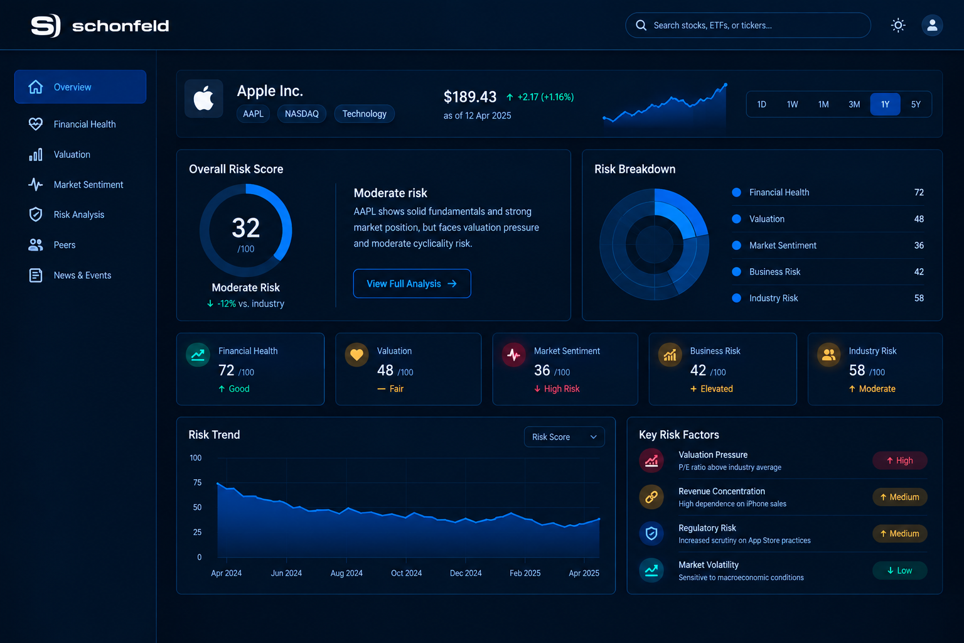This screenshot has width=964, height=643.
Task: Click the Technology sector tag
Action: coord(365,114)
